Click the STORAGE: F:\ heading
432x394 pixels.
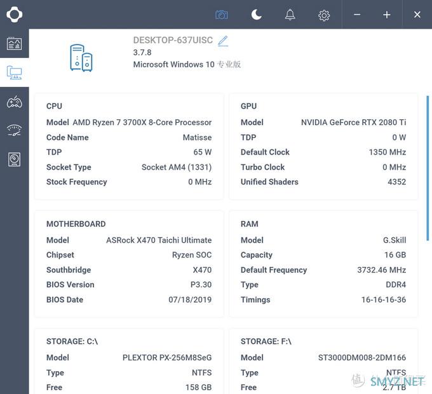[x=266, y=342]
